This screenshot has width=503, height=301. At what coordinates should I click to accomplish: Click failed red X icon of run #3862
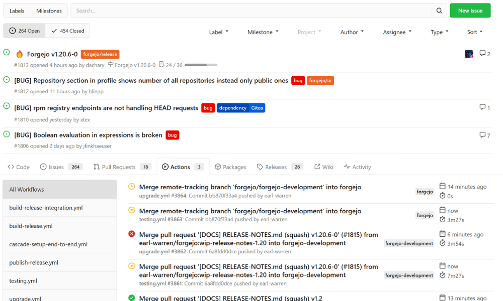tap(131, 234)
